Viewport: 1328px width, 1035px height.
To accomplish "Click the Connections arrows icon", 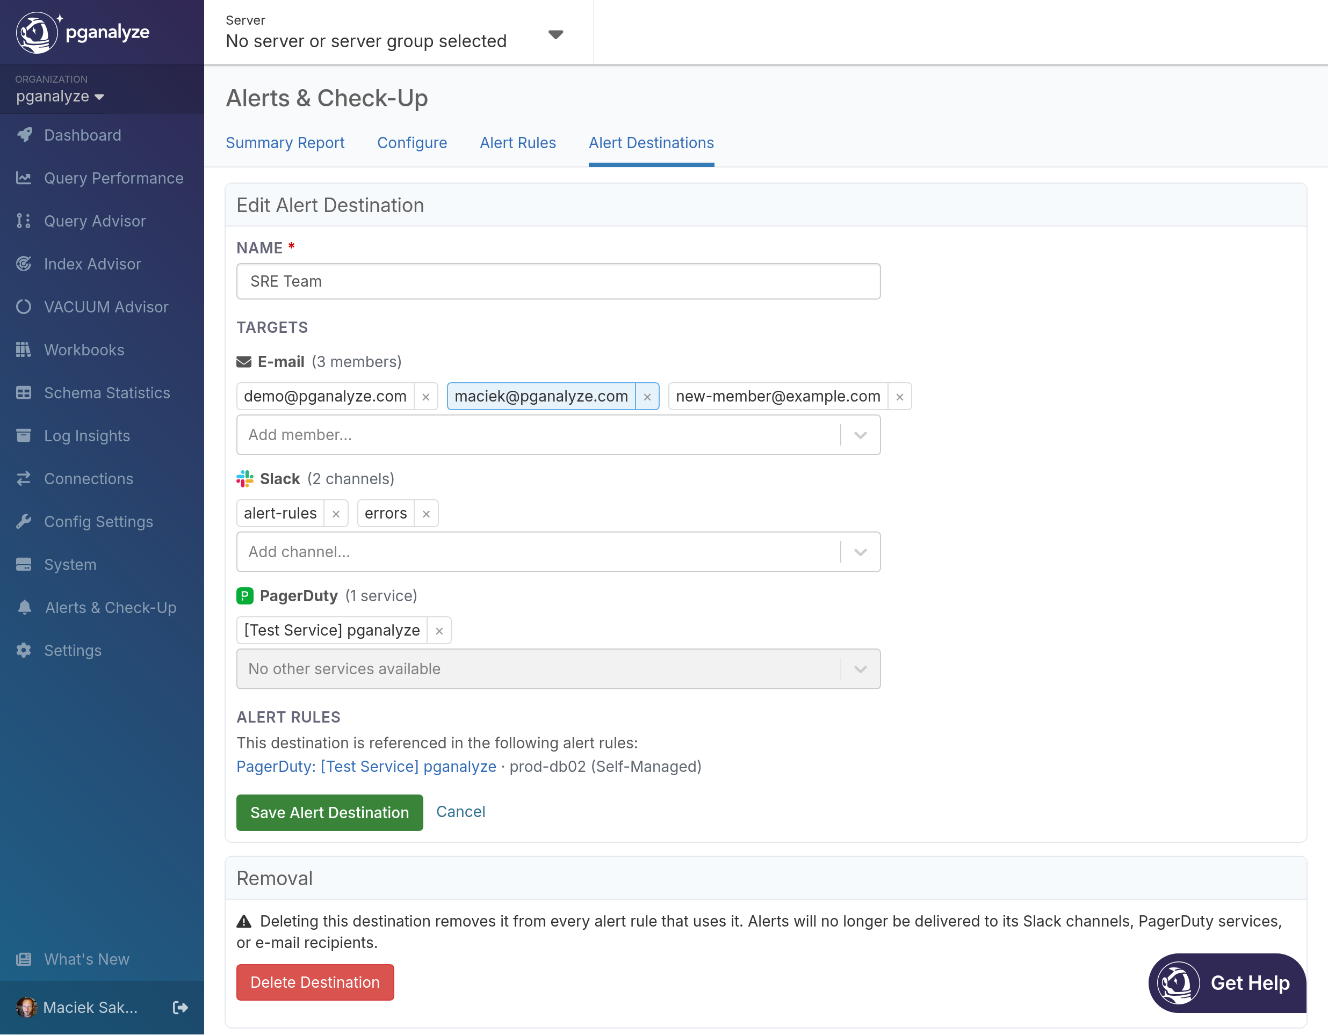I will [x=24, y=479].
